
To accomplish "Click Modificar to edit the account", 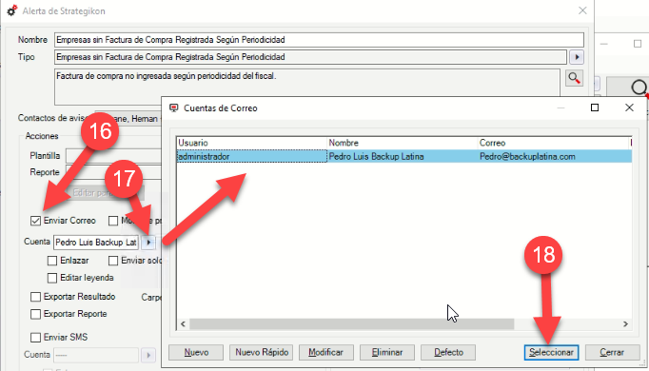I will pos(325,352).
